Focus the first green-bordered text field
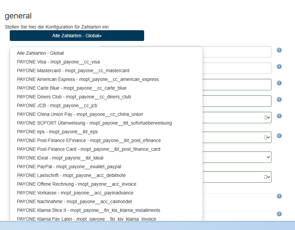295x230 pixels. [237, 85]
